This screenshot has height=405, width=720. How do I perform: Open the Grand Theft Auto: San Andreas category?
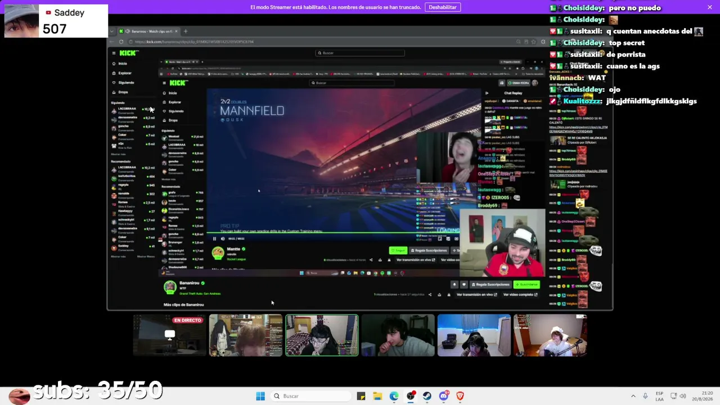pyautogui.click(x=200, y=294)
